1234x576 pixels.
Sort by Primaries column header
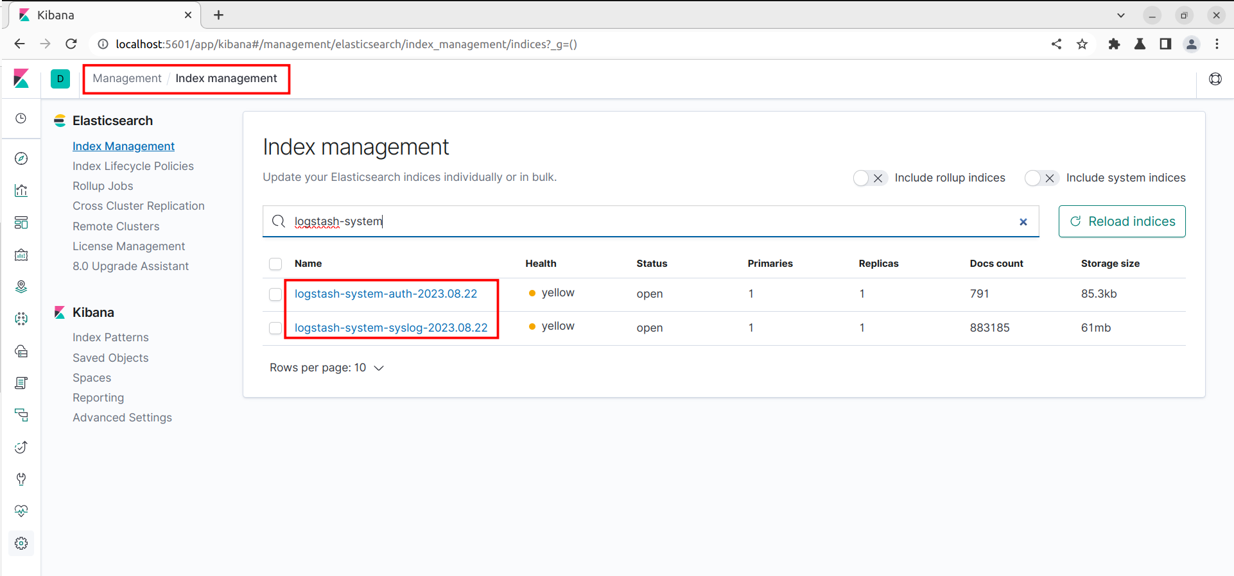[770, 264]
